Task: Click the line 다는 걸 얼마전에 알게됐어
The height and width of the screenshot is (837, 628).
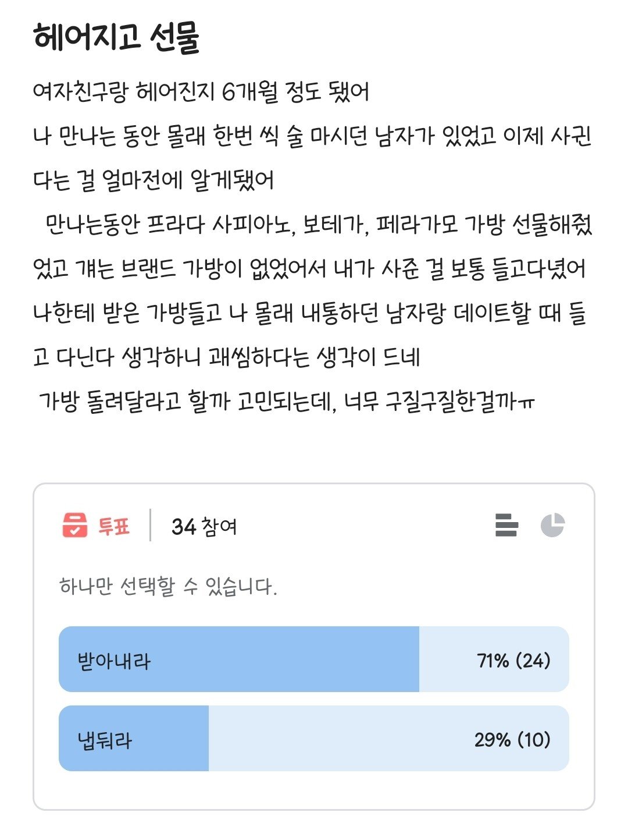Action: click(154, 180)
